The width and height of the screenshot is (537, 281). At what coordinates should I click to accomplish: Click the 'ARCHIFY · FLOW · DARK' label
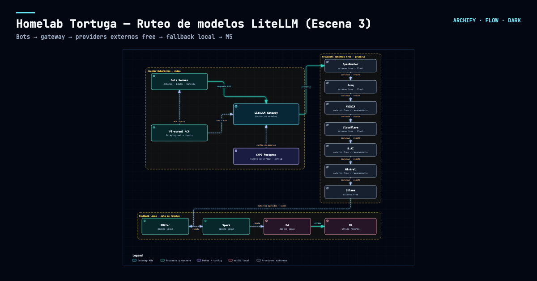point(487,21)
